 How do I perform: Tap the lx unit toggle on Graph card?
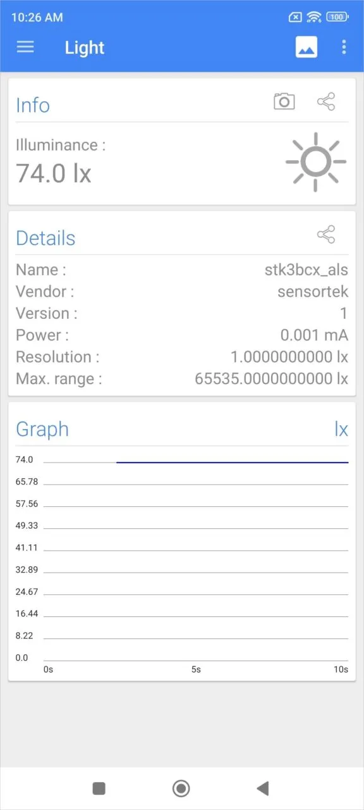[342, 429]
